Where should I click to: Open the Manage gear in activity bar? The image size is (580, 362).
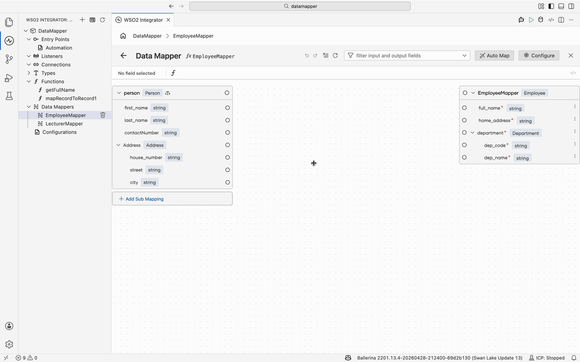tap(9, 345)
